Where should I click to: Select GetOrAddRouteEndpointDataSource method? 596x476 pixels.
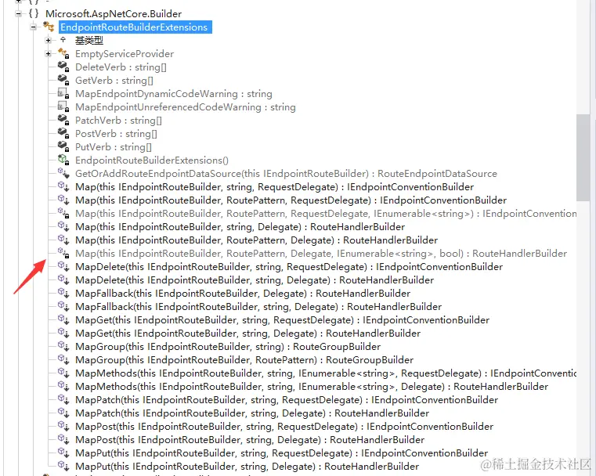(286, 174)
